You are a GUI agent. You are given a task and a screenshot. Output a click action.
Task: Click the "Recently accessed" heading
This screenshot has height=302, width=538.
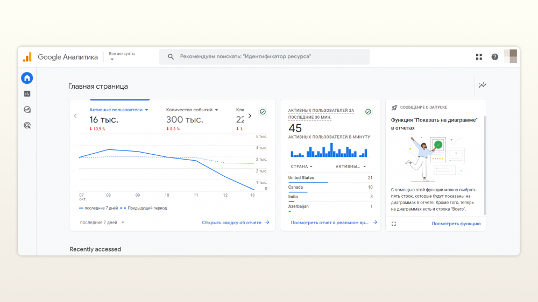pyautogui.click(x=95, y=249)
